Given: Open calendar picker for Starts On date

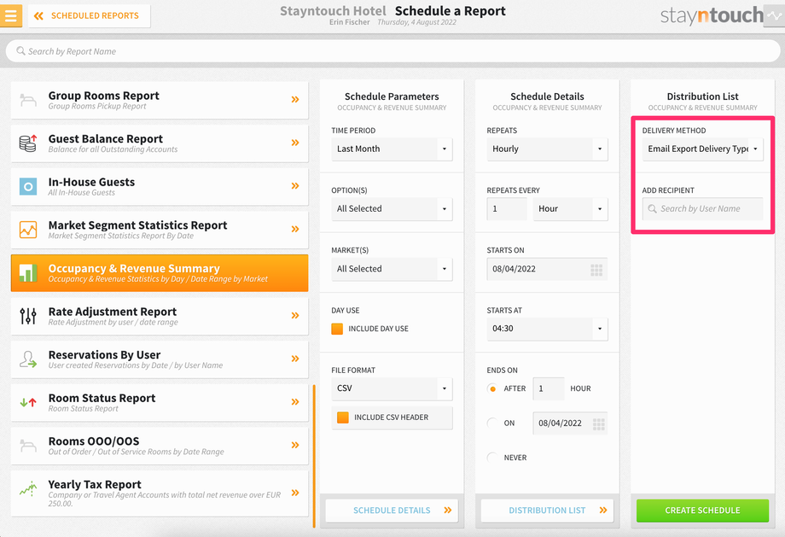Looking at the screenshot, I should (x=596, y=270).
